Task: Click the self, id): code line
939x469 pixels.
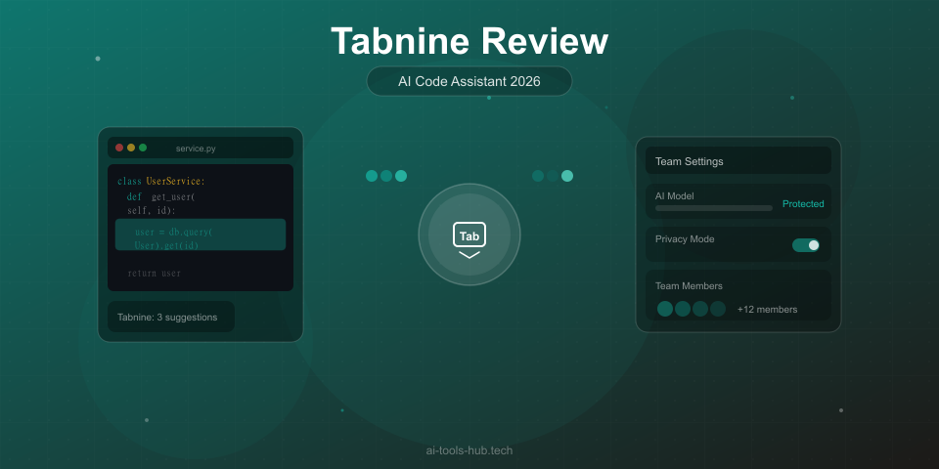Action: click(x=151, y=211)
